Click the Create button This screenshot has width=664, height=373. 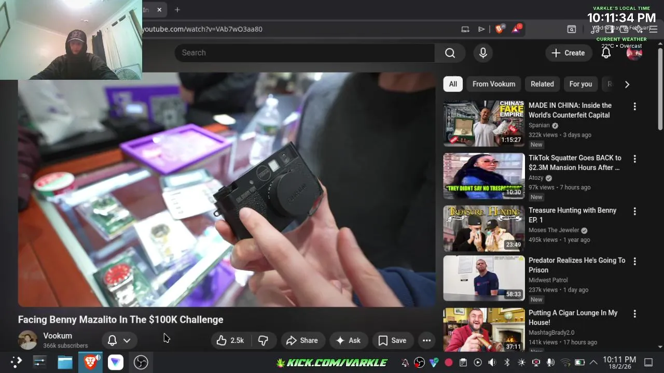pyautogui.click(x=569, y=53)
